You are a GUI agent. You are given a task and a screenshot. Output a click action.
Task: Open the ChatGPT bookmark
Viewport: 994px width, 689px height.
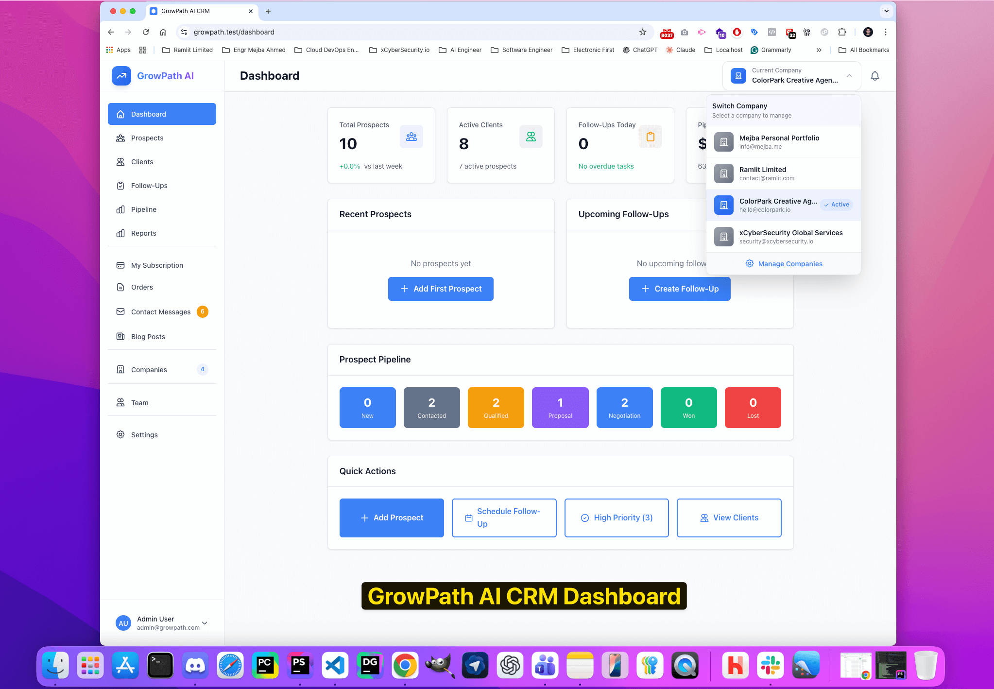(640, 50)
